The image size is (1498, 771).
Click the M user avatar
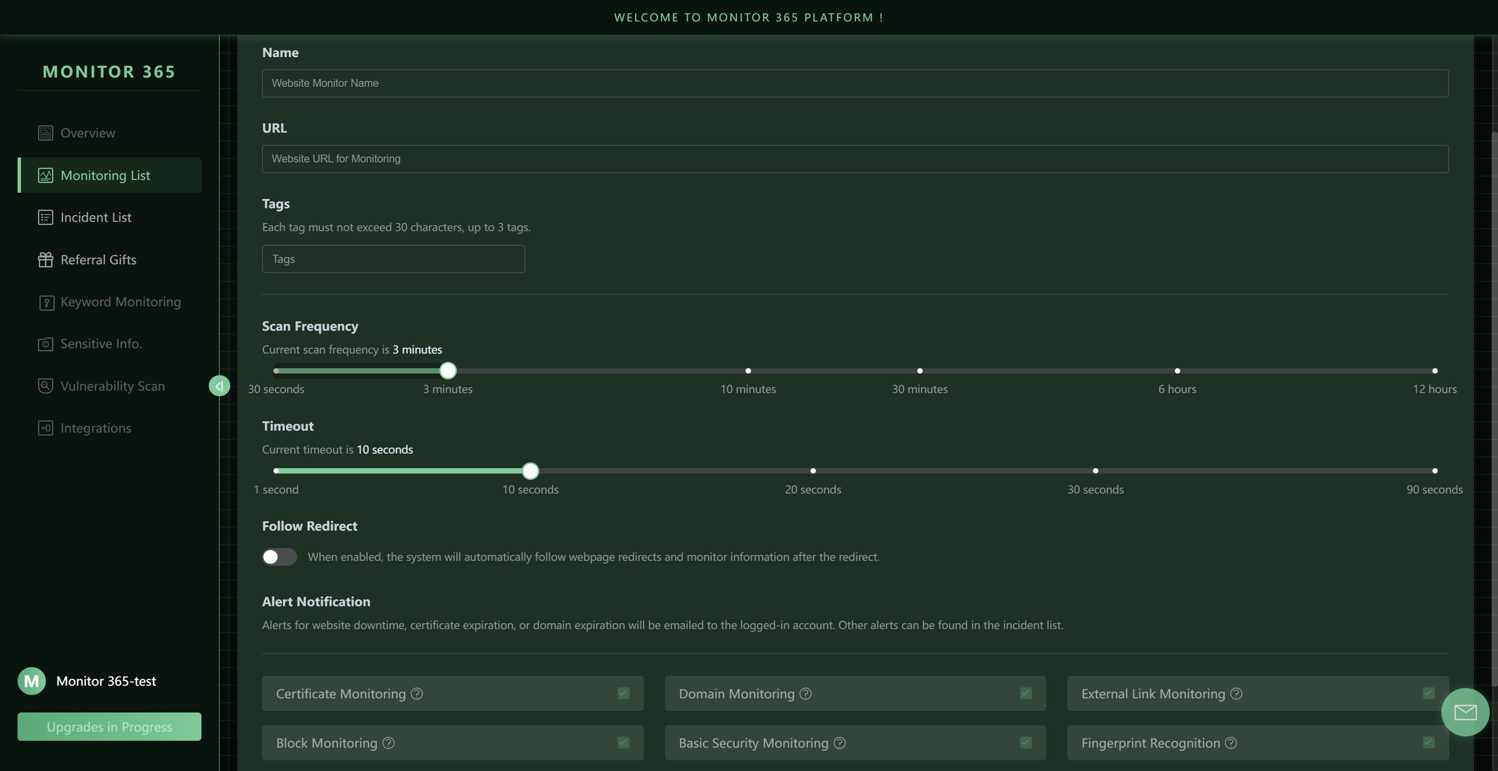(x=31, y=681)
